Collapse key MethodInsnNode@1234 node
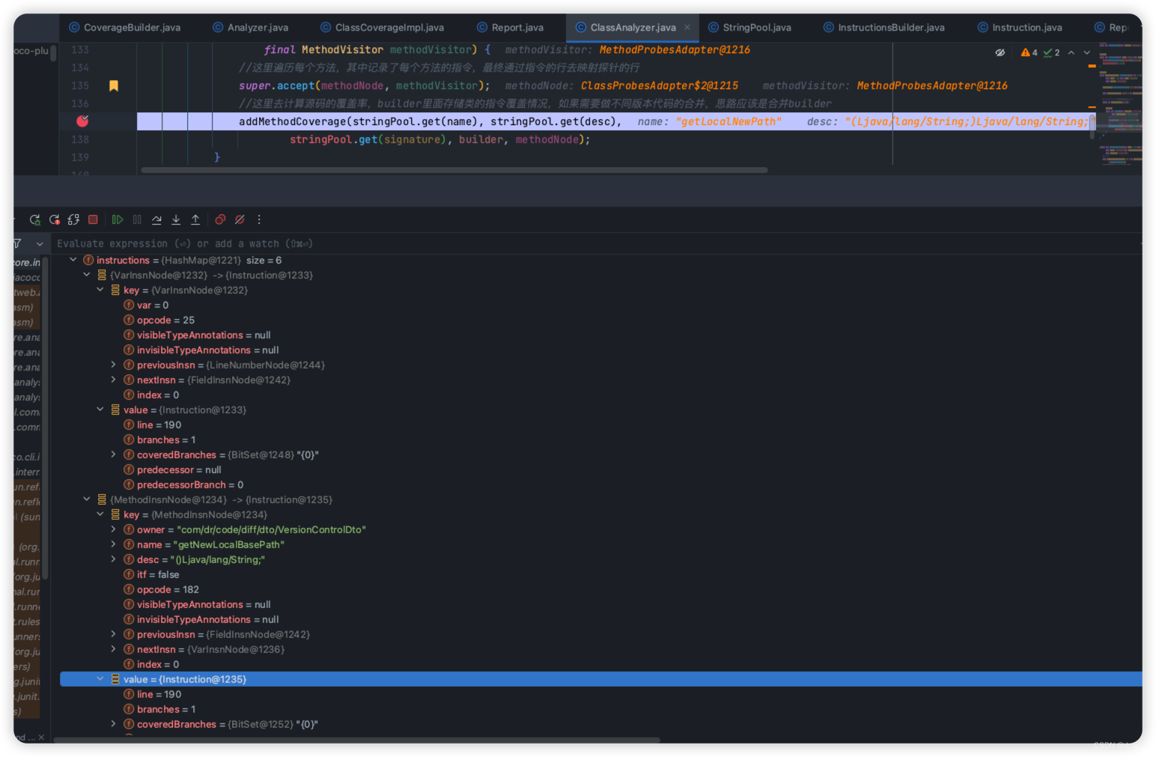The image size is (1156, 757). [x=100, y=514]
